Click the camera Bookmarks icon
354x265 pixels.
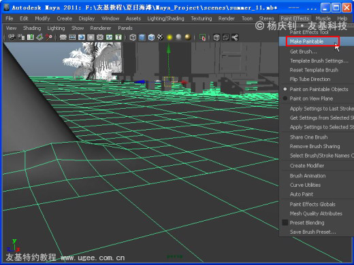tap(31, 37)
